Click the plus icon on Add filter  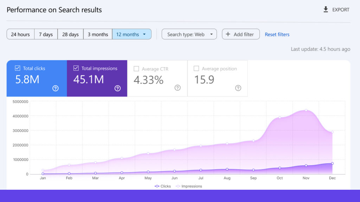(227, 34)
